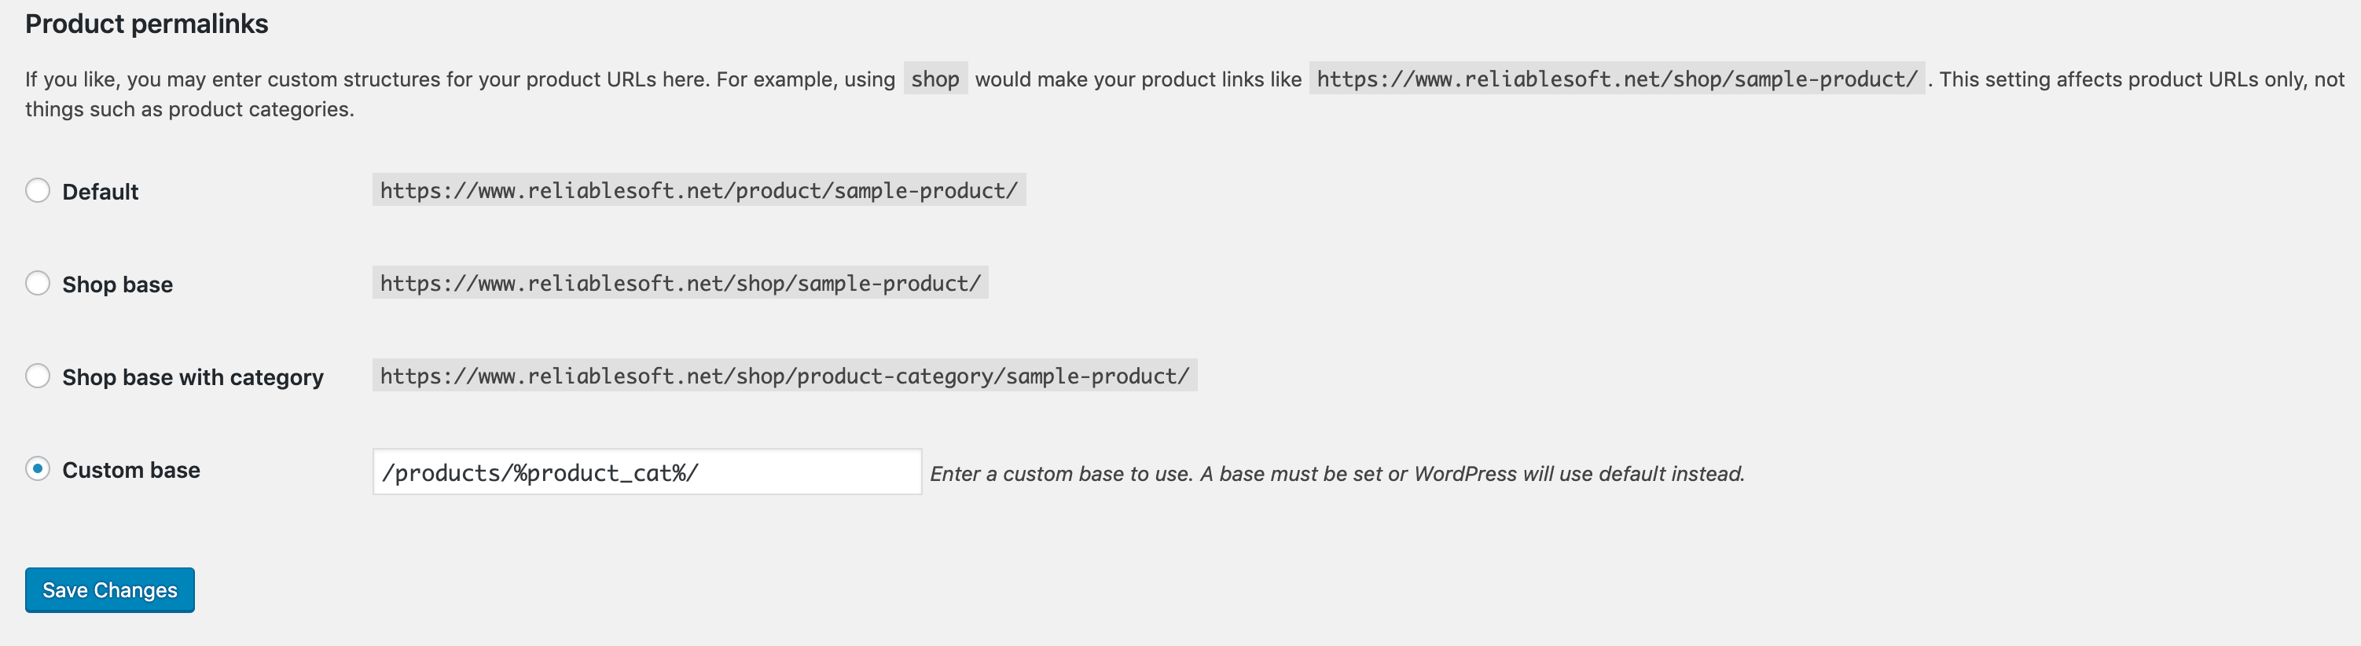The image size is (2361, 646).
Task: Click the "Shop base" label text
Action: click(117, 284)
